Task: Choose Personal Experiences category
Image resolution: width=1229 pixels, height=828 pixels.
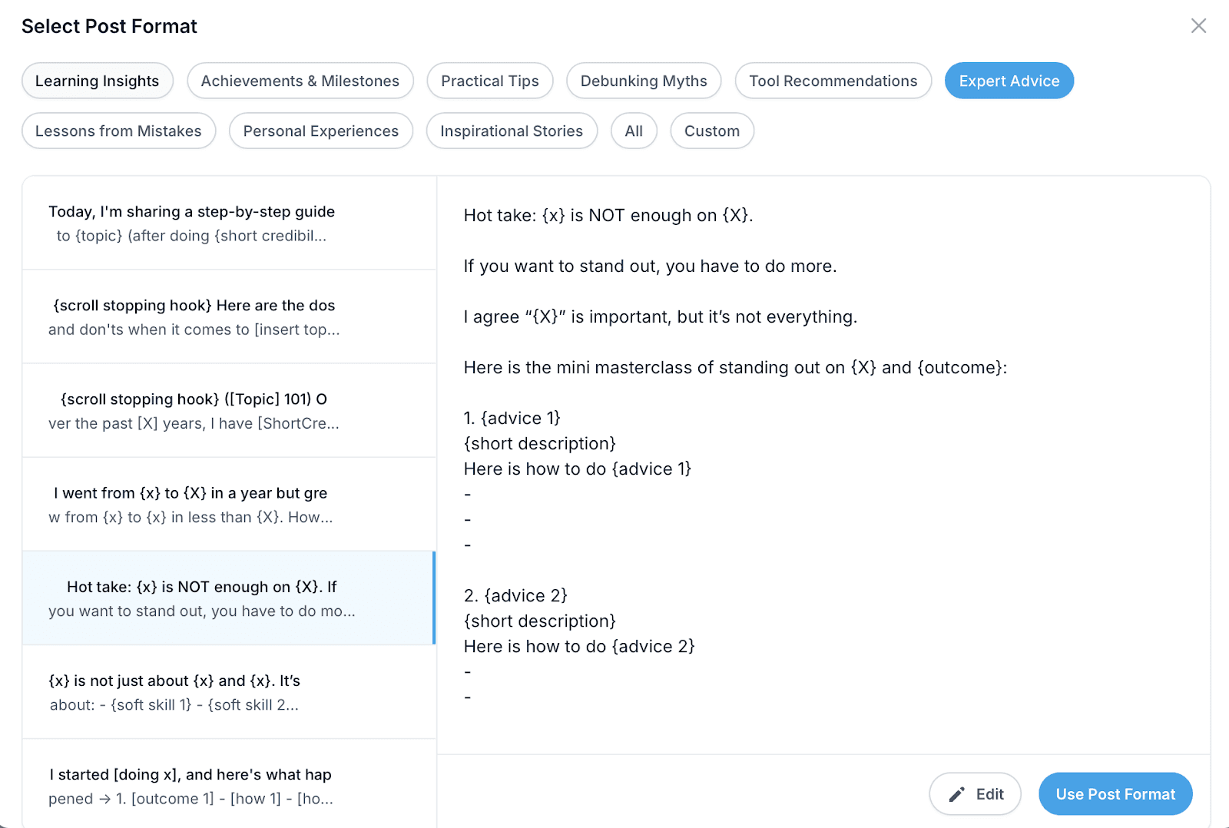Action: point(321,131)
